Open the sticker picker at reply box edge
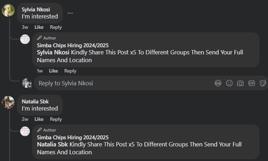Screen dimensions: 268x161 (263, 83)
